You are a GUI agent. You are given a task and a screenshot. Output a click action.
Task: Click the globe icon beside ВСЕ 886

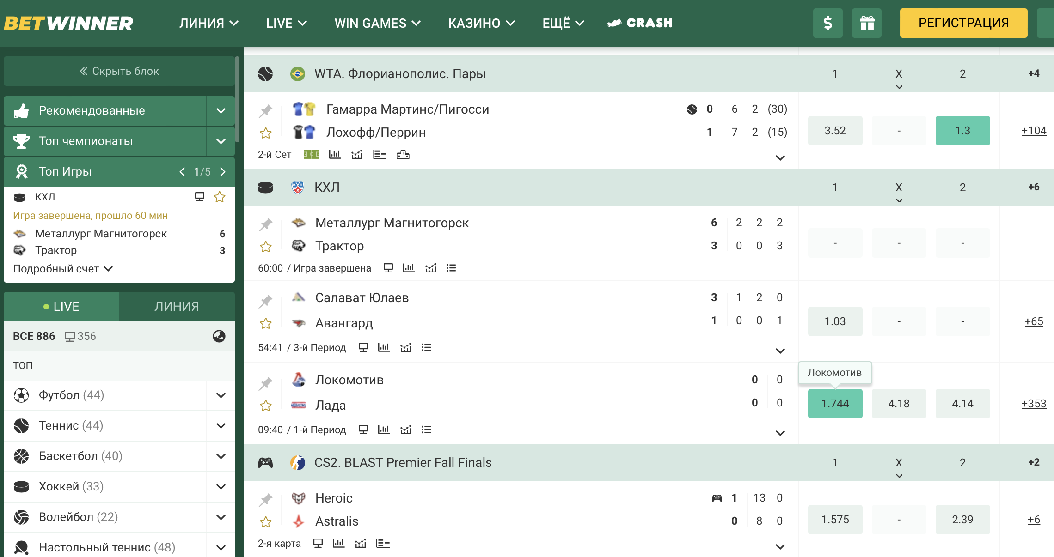pos(219,336)
